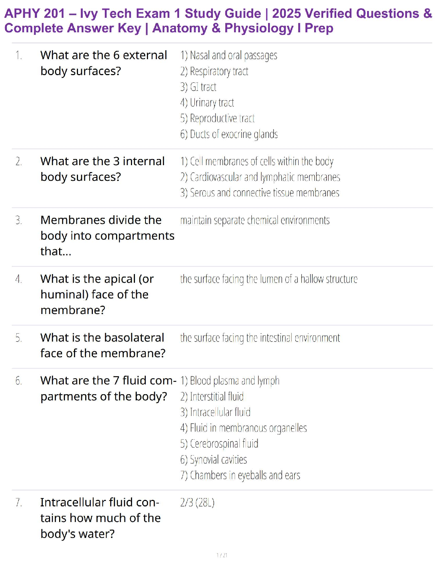Click the basolateral face question
Image resolution: width=444 pixels, height=575 pixels.
pos(103,345)
